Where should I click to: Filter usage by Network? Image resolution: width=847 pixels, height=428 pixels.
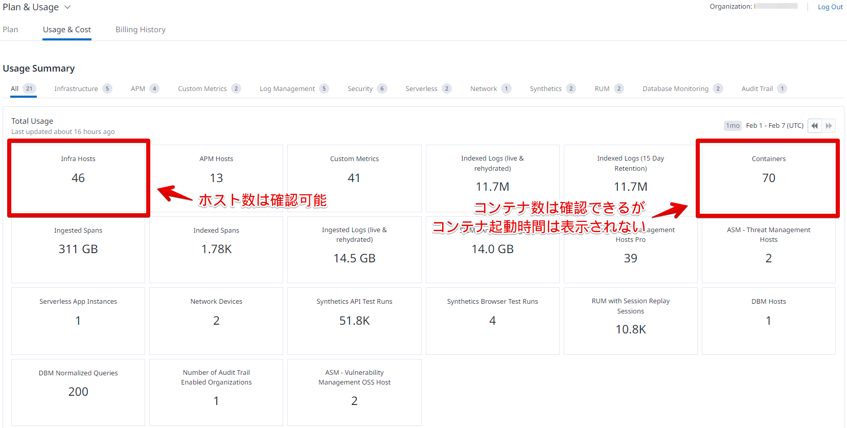point(491,88)
